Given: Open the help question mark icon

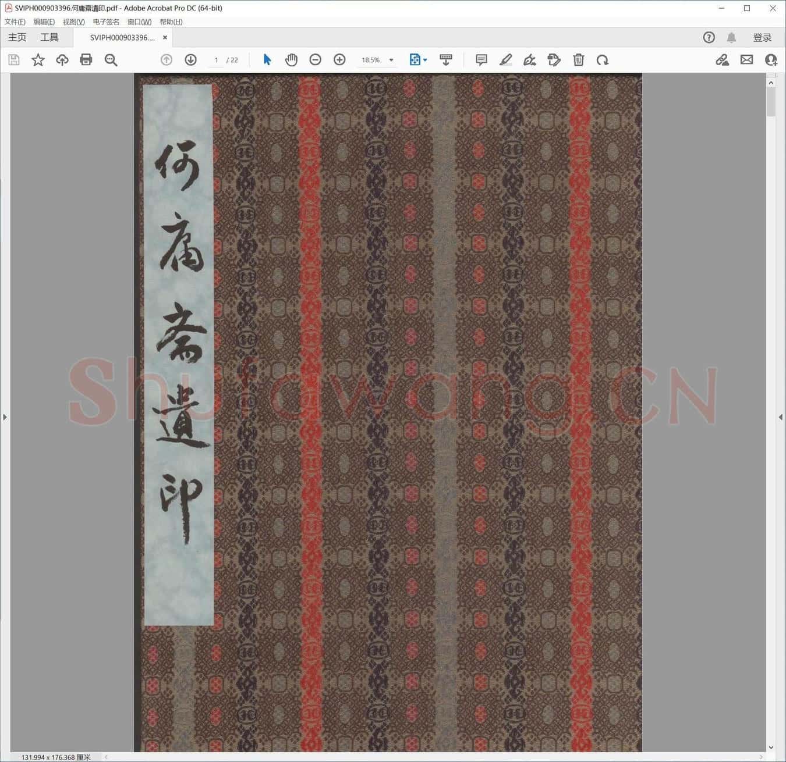Looking at the screenshot, I should [709, 38].
